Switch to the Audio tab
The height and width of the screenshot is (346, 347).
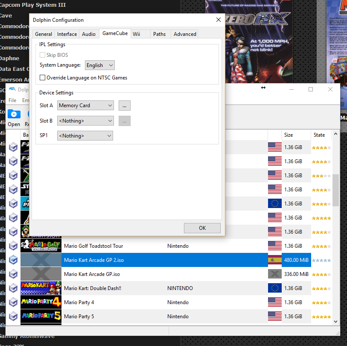pos(89,34)
